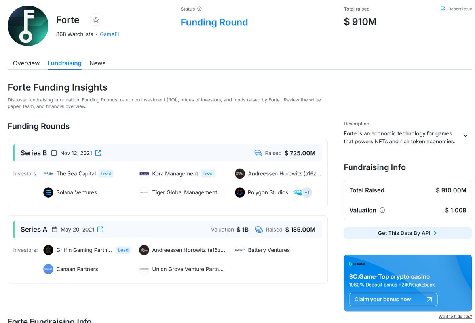475x323 pixels.
Task: Click Series B raised coins icon
Action: click(258, 153)
